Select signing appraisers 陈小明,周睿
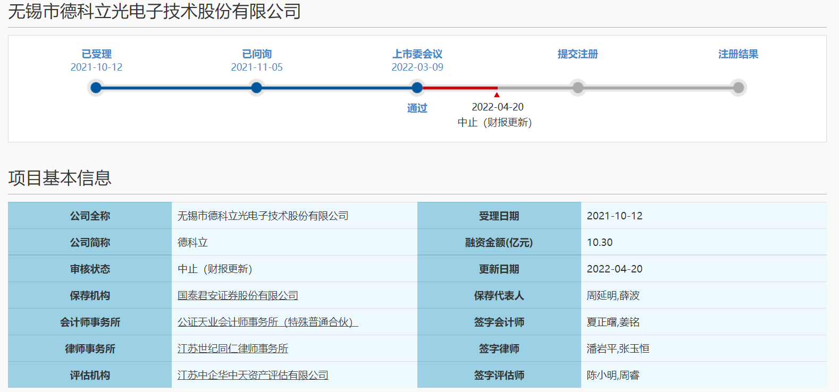 tap(613, 375)
